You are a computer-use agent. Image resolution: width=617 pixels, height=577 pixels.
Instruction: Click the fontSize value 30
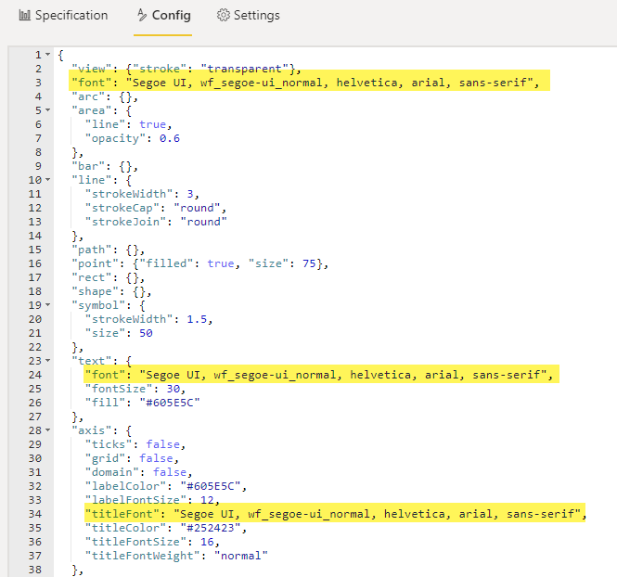tap(174, 389)
